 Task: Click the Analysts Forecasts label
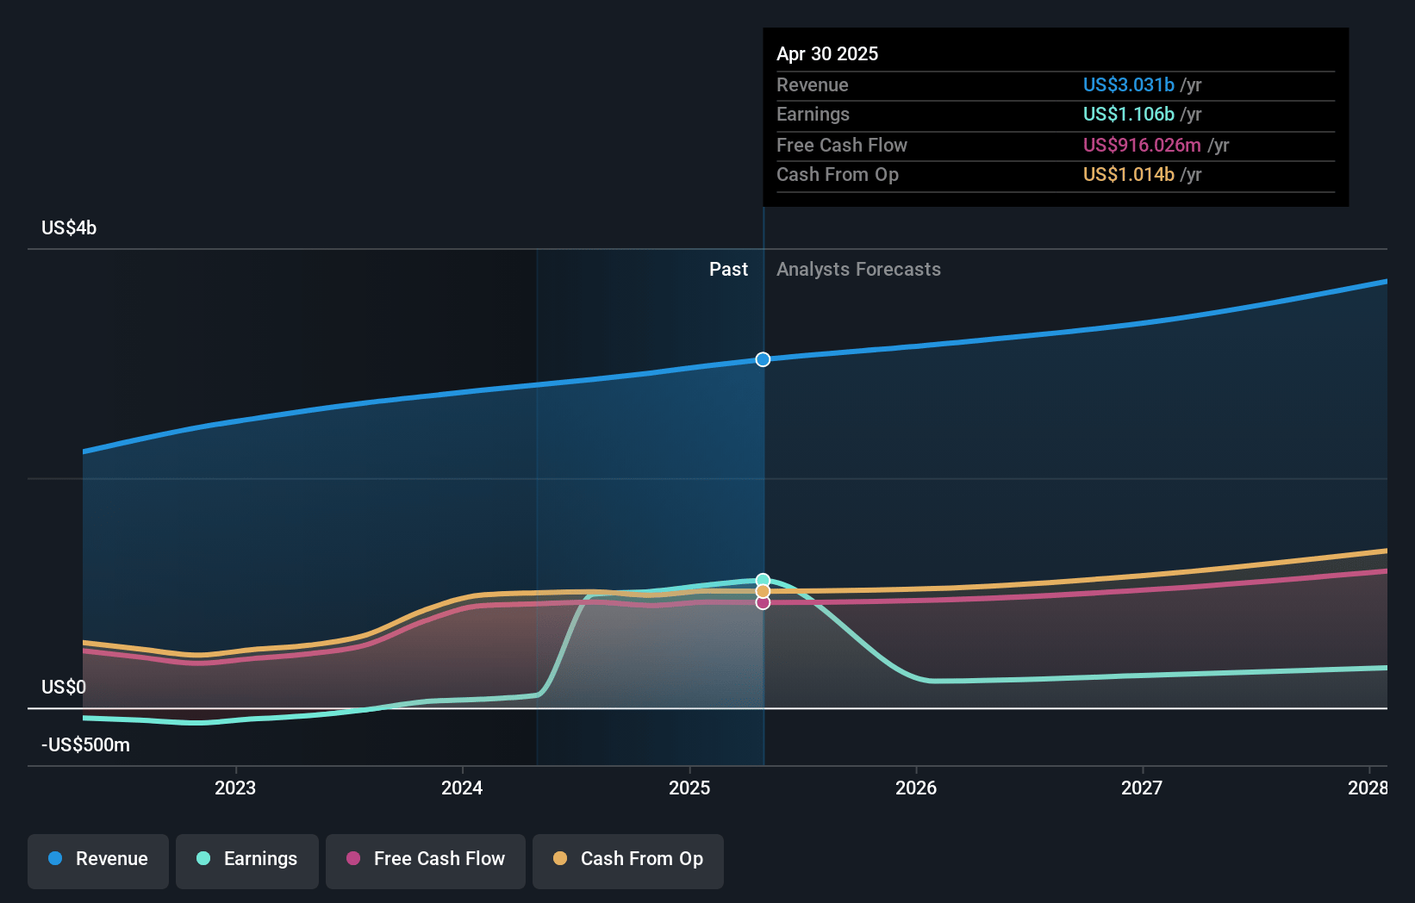tap(858, 269)
